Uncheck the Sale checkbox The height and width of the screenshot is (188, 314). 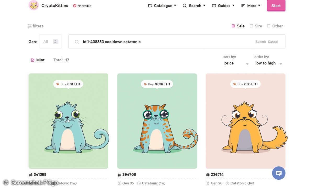233,26
